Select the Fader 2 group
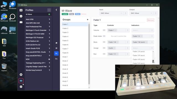 pos(75,28)
